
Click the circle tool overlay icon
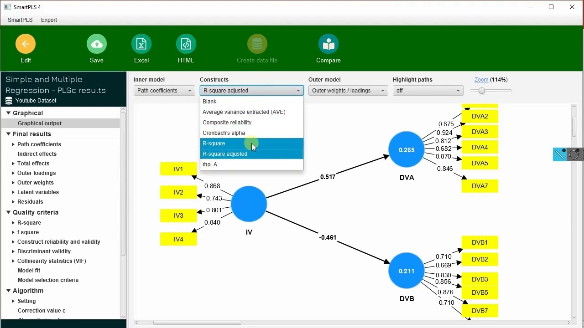point(574,154)
